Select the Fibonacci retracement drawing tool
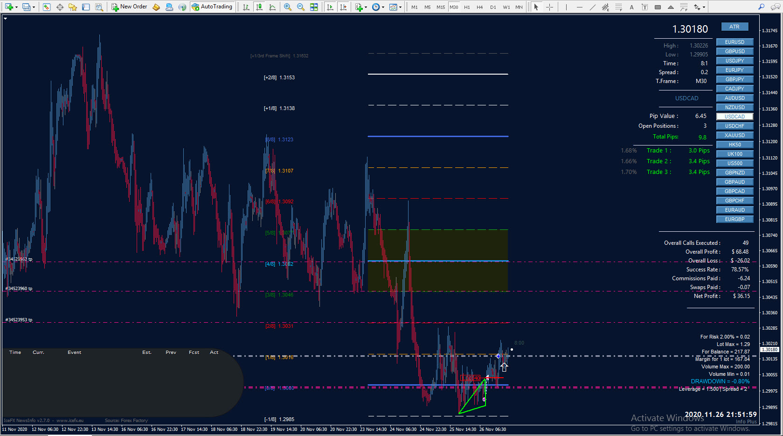Image resolution: width=783 pixels, height=436 pixels. 618,7
